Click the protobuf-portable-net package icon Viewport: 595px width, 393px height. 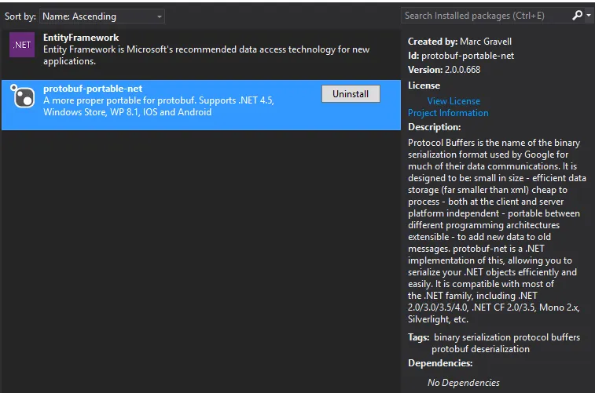[x=22, y=96]
